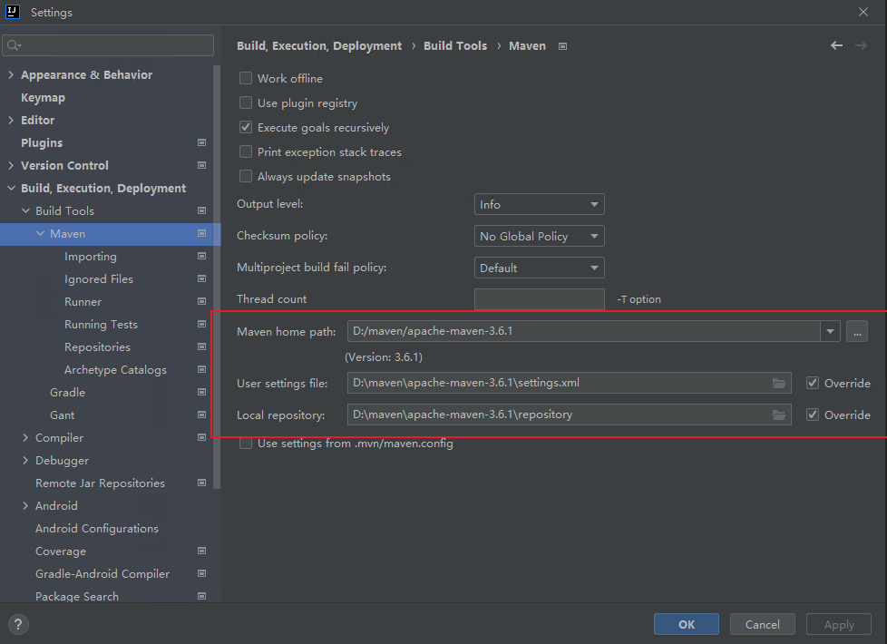Click folder icon in User settings file field
Image resolution: width=887 pixels, height=644 pixels.
[779, 383]
